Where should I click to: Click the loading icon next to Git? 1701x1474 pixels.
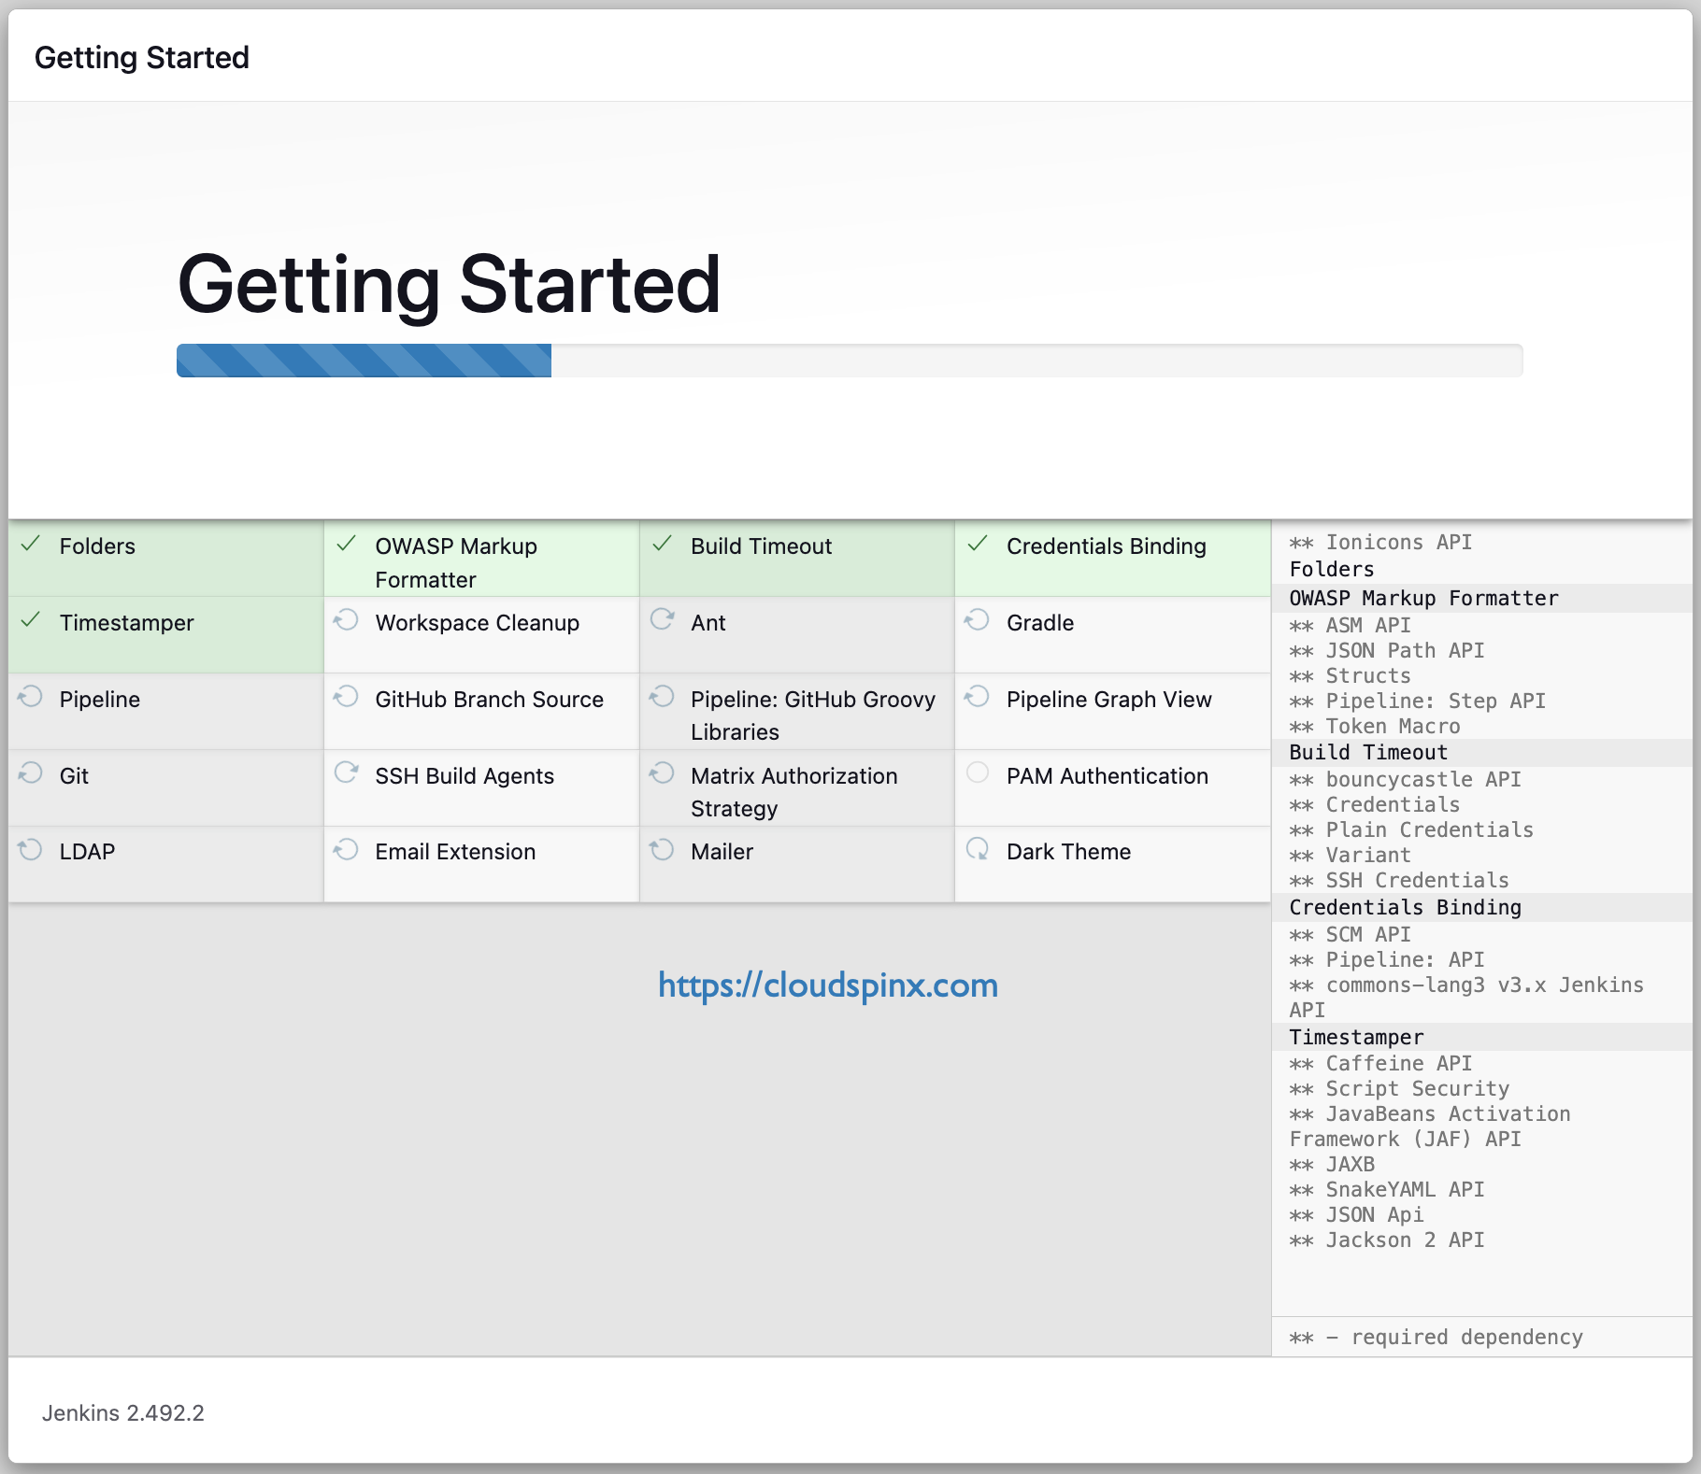coord(30,774)
